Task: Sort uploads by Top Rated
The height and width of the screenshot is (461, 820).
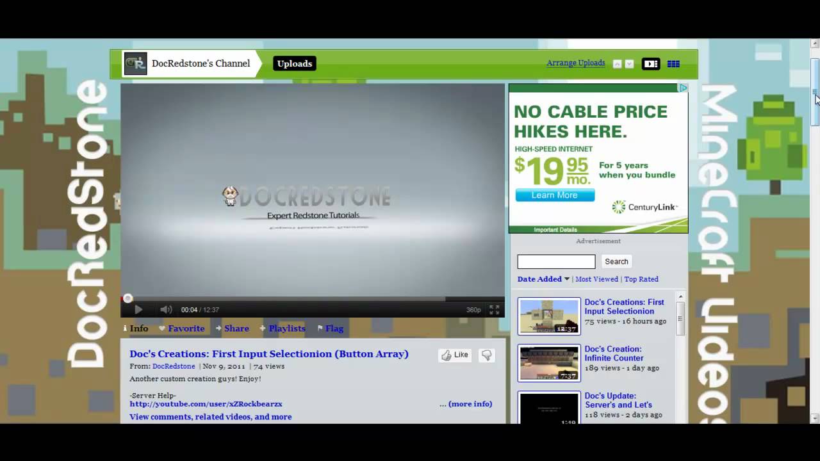Action: [x=641, y=279]
